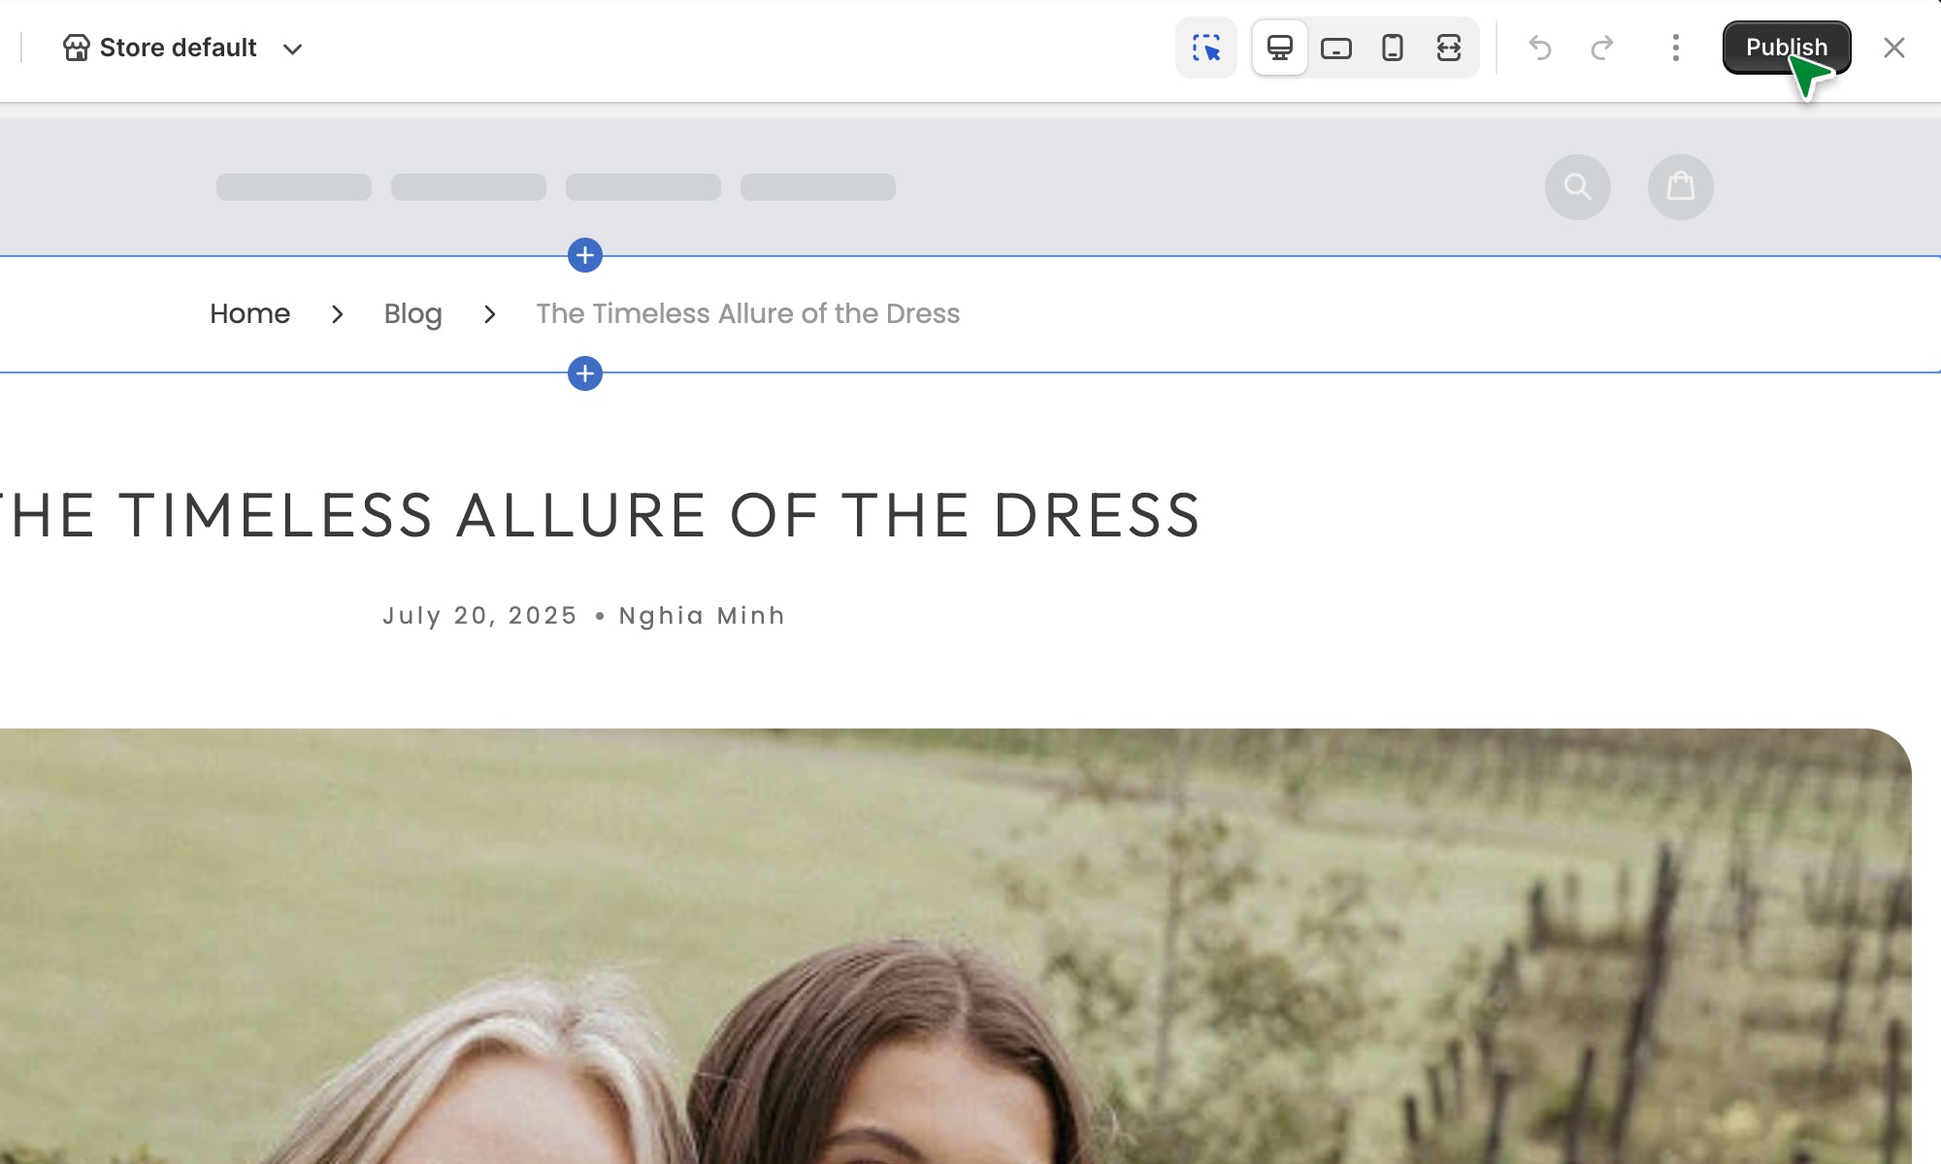
Task: Close the theme editor
Action: pos(1893,48)
